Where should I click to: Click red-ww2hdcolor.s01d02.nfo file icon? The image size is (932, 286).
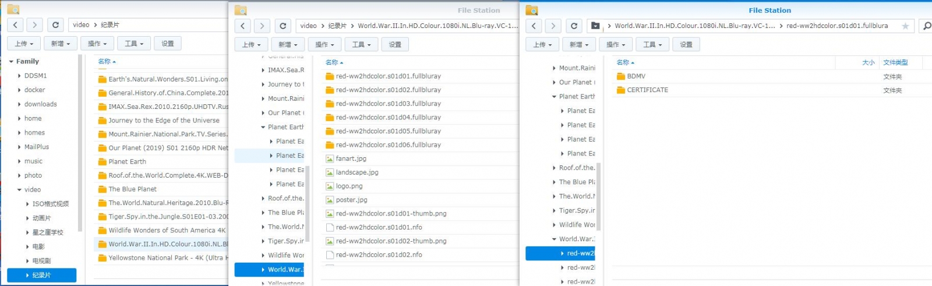click(330, 255)
